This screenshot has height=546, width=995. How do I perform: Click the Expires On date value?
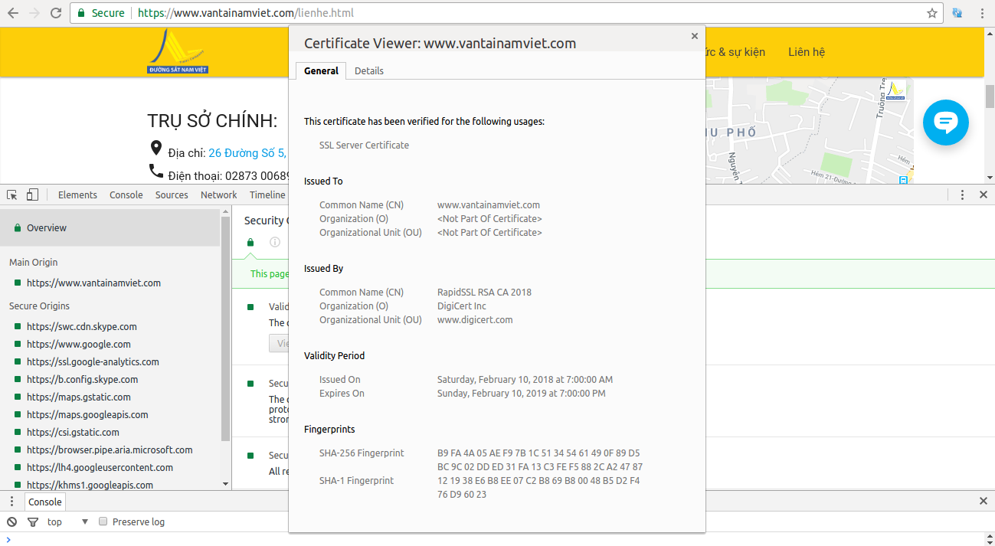[522, 393]
